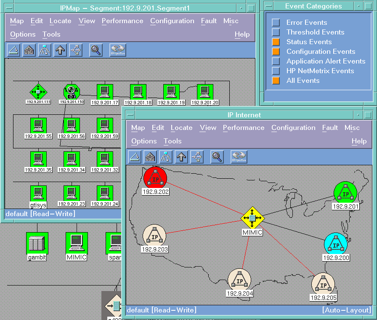Select the 192.9.201.24 computer icon
This screenshot has width=377, height=320.
coord(105,193)
